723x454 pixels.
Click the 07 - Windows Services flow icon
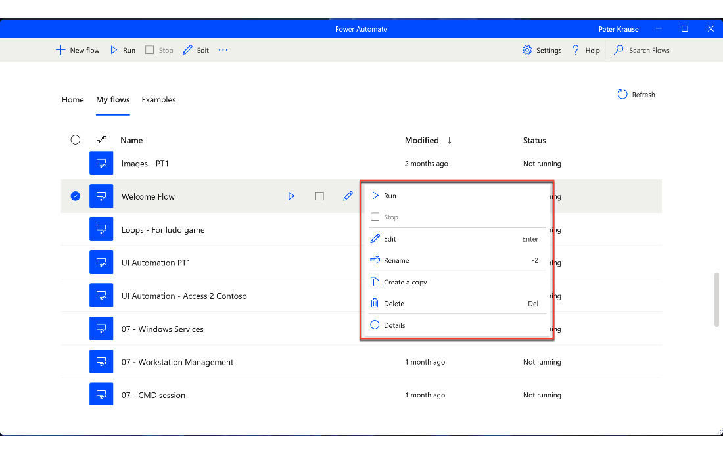coord(101,328)
